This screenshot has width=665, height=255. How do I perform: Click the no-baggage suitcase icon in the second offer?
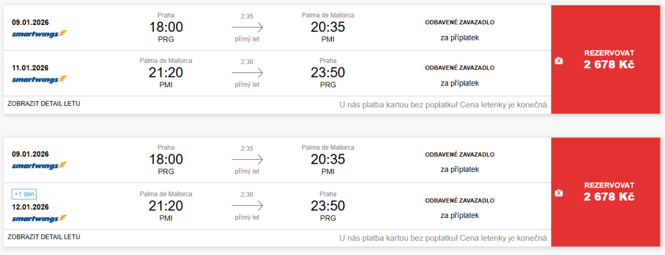click(559, 193)
